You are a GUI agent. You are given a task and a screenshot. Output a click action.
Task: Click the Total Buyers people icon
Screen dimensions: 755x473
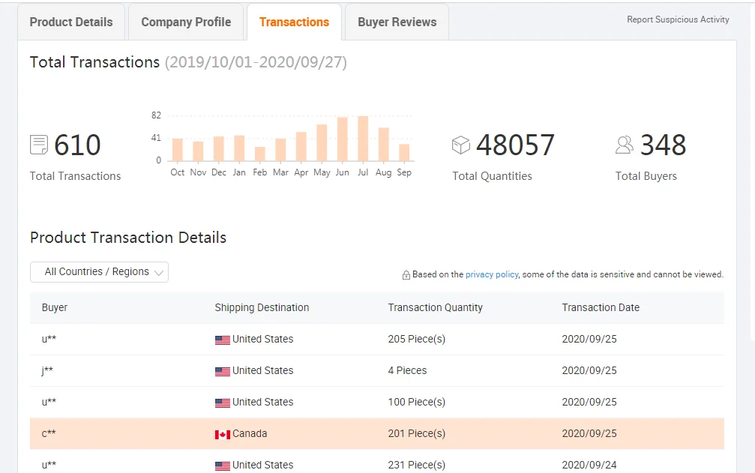624,145
